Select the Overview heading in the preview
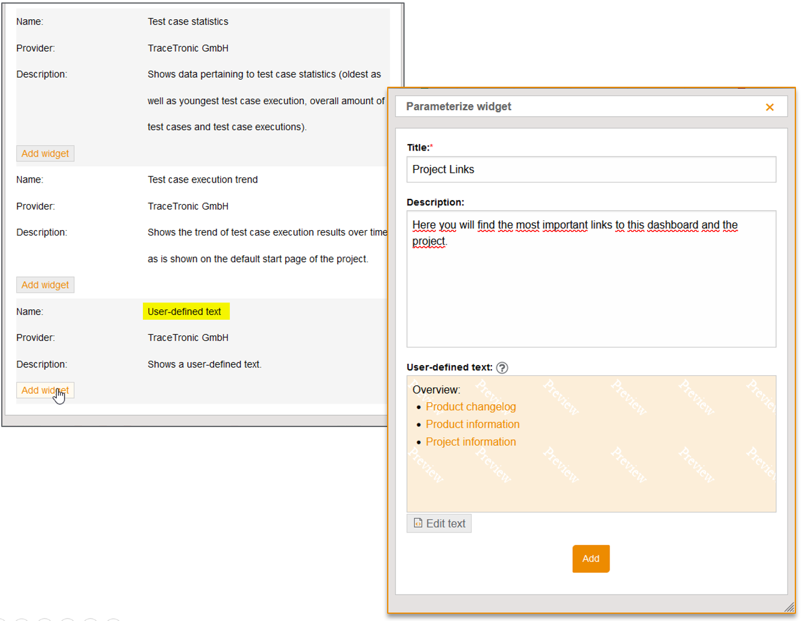Image resolution: width=802 pixels, height=621 pixels. [436, 389]
